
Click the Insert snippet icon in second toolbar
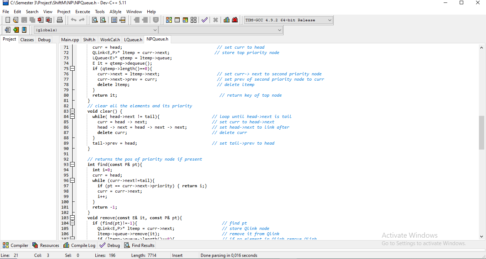tap(7, 30)
